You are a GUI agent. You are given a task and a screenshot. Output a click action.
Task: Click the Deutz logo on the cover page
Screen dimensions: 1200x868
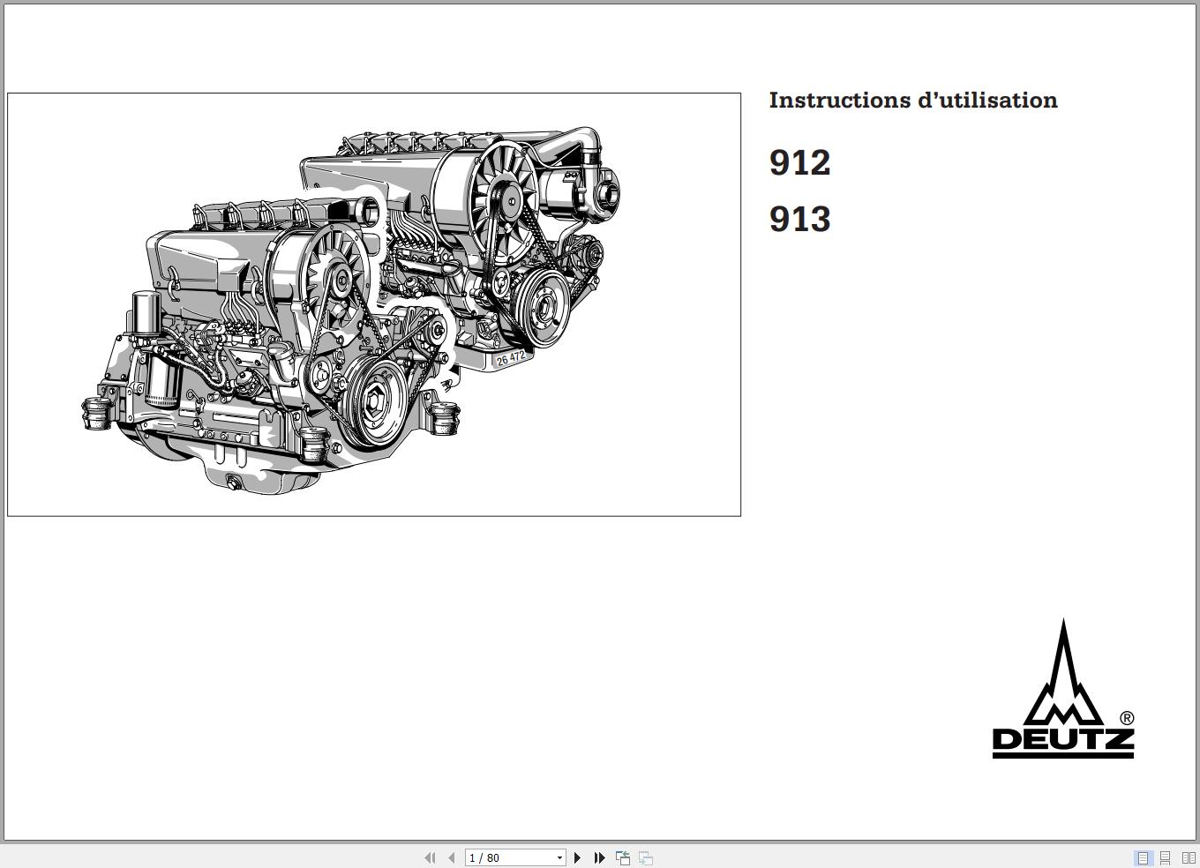pos(1063,689)
